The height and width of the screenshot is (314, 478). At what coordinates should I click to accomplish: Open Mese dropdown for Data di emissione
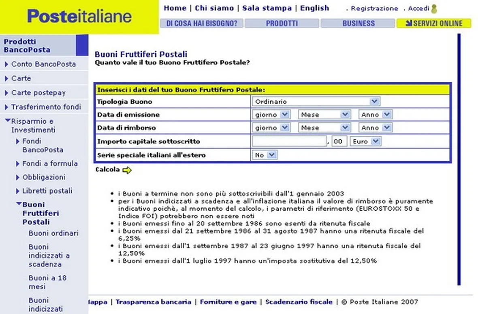(x=324, y=115)
